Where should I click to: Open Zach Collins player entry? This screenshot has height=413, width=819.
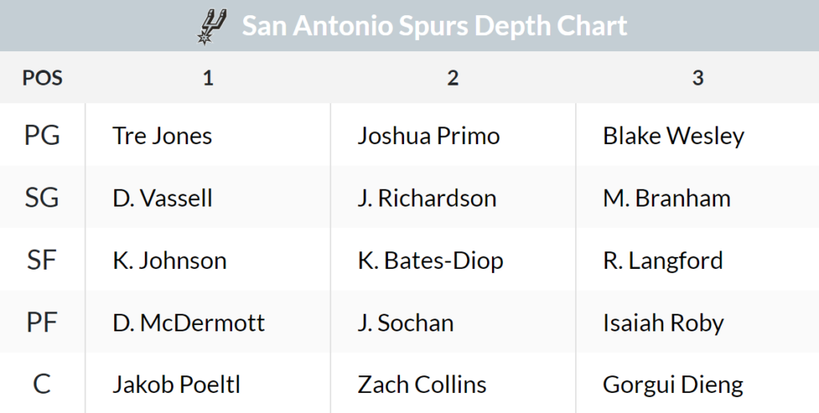tap(422, 385)
